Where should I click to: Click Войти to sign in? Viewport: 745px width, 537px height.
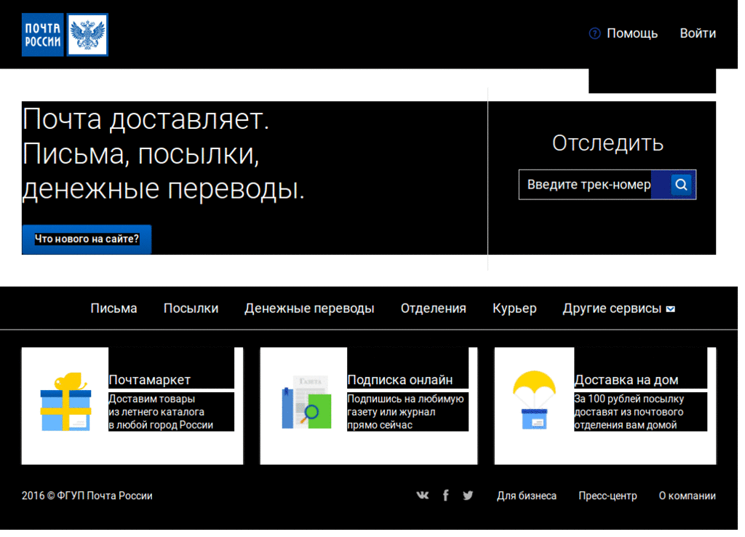(698, 33)
